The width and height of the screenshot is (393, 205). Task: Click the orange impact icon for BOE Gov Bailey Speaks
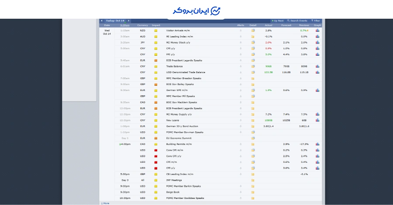pos(155,84)
